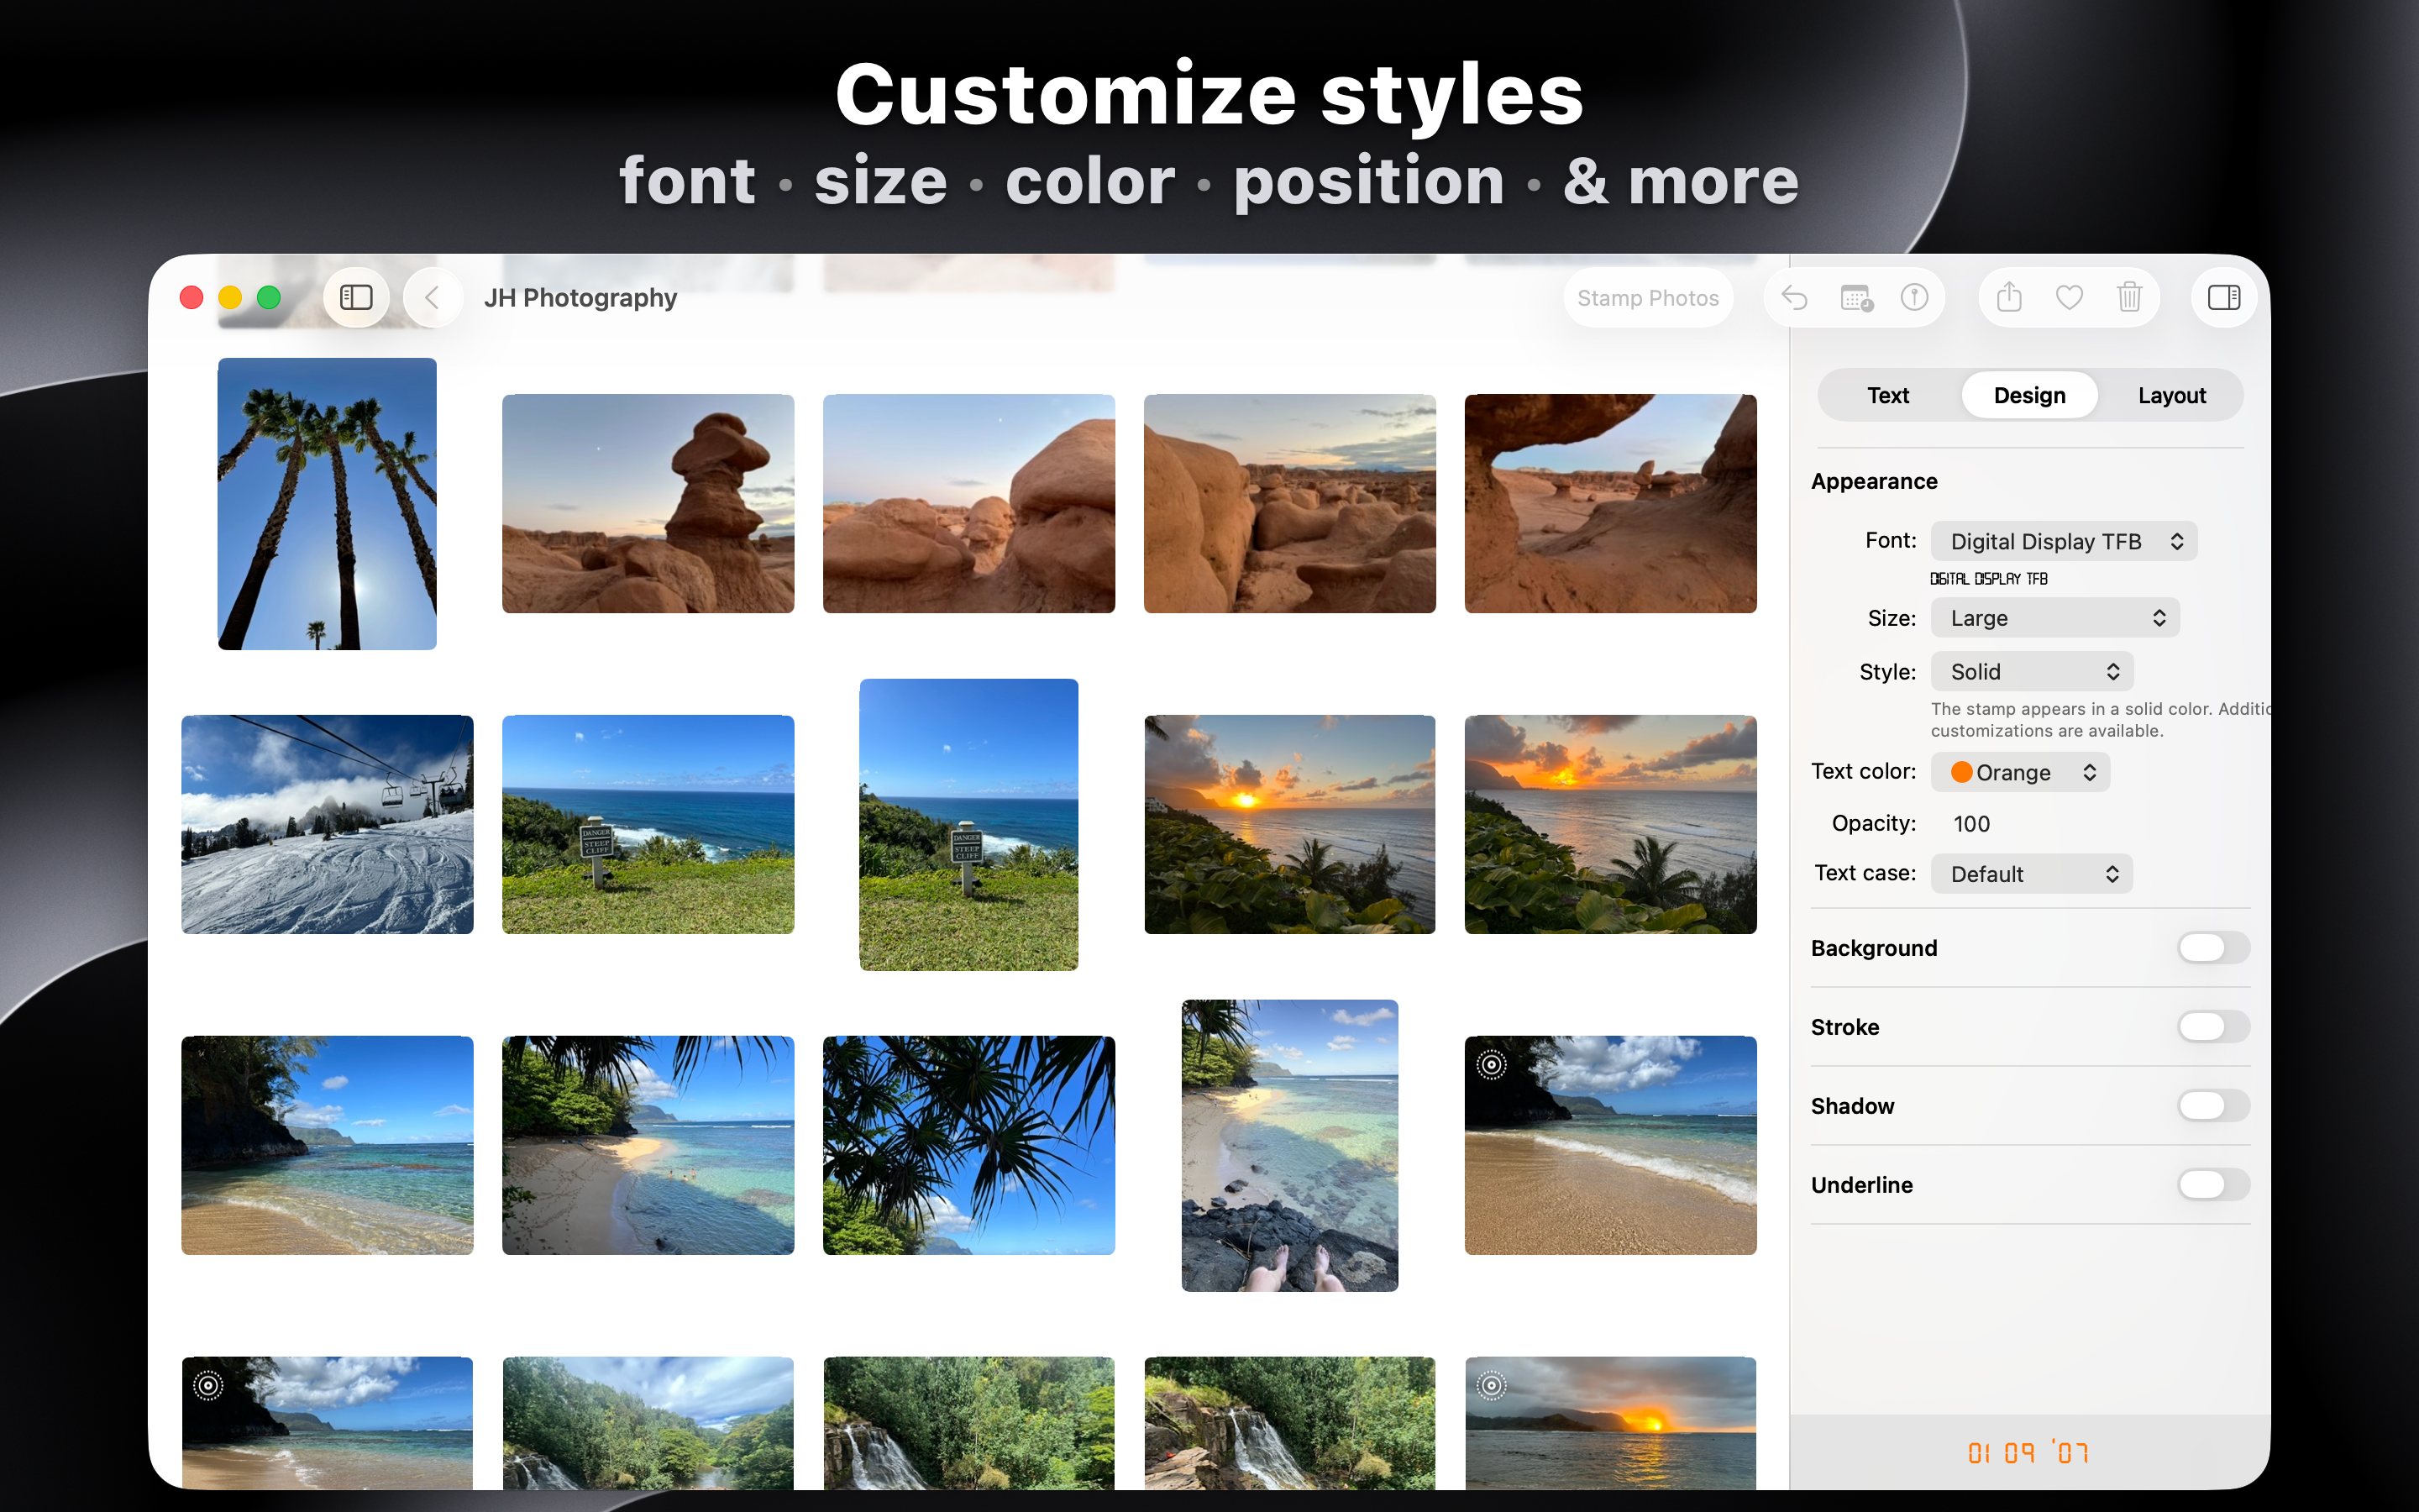The height and width of the screenshot is (1512, 2419).
Task: Click the solid color stamp description text
Action: click(2100, 720)
